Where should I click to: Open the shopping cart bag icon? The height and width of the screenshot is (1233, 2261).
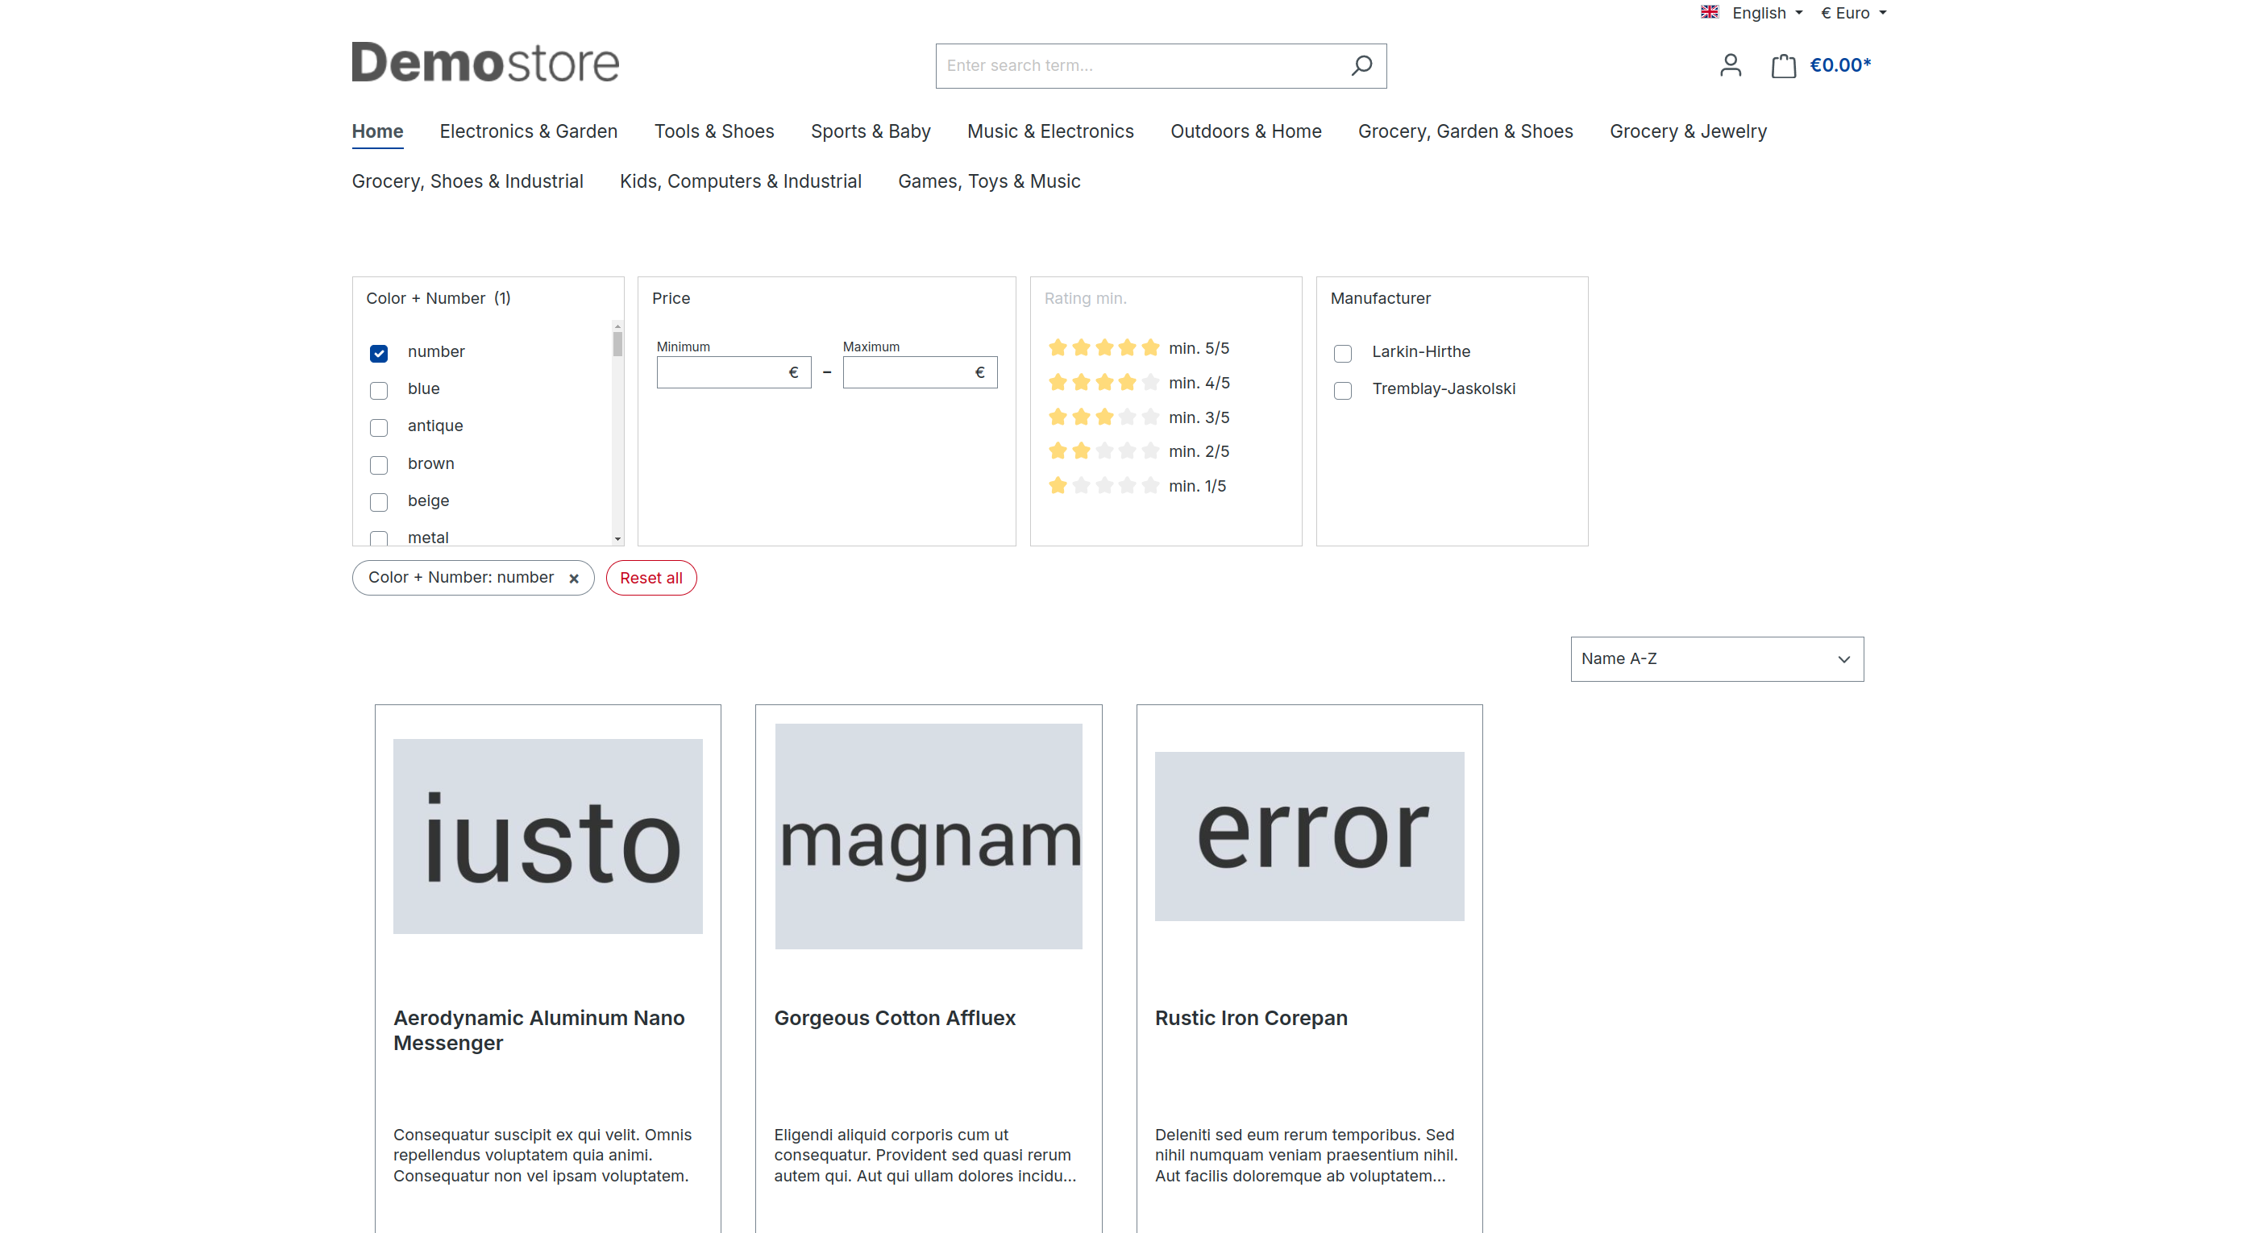pos(1783,66)
